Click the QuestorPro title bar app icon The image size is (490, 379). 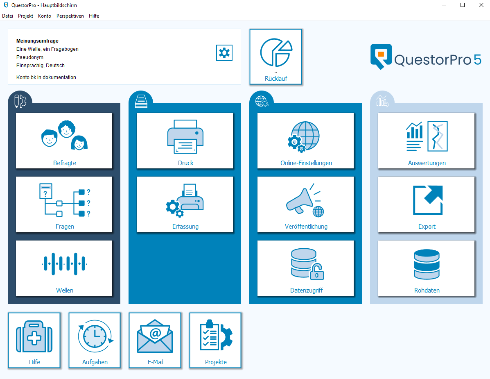click(6, 5)
